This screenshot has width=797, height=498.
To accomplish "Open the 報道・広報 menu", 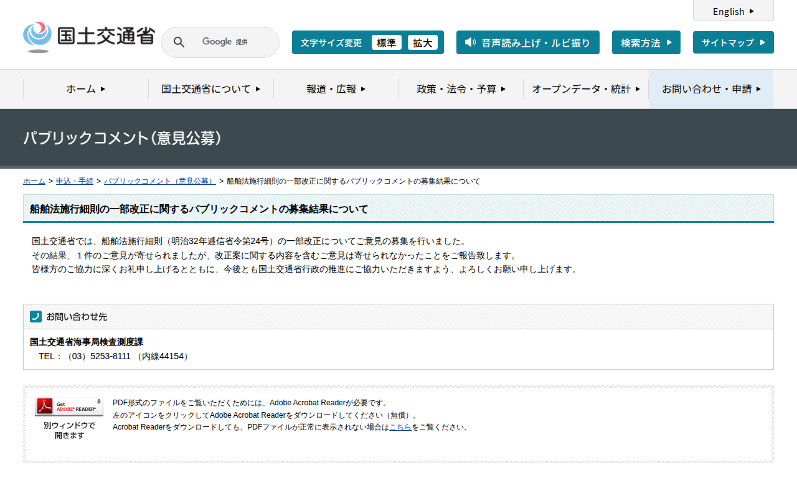I will (336, 89).
